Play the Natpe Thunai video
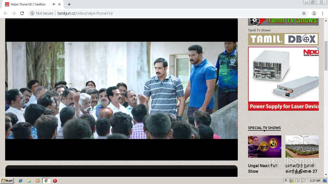328x184 pixels. click(121, 90)
